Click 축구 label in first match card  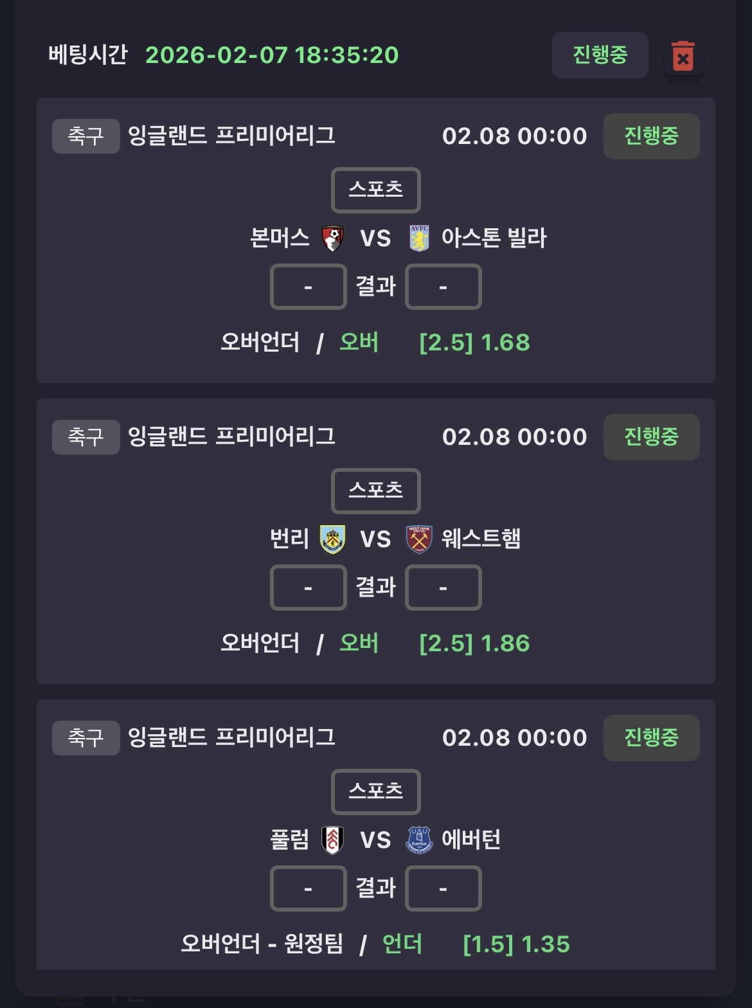click(85, 136)
